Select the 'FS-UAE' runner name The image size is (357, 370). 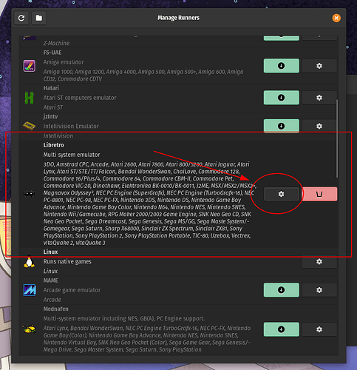[52, 53]
